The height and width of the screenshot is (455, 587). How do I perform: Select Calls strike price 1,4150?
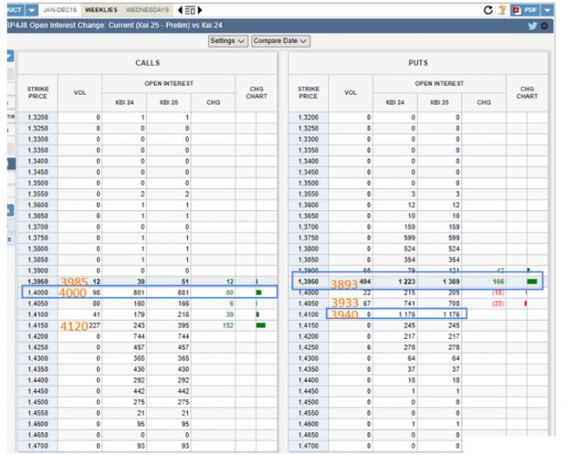click(38, 325)
